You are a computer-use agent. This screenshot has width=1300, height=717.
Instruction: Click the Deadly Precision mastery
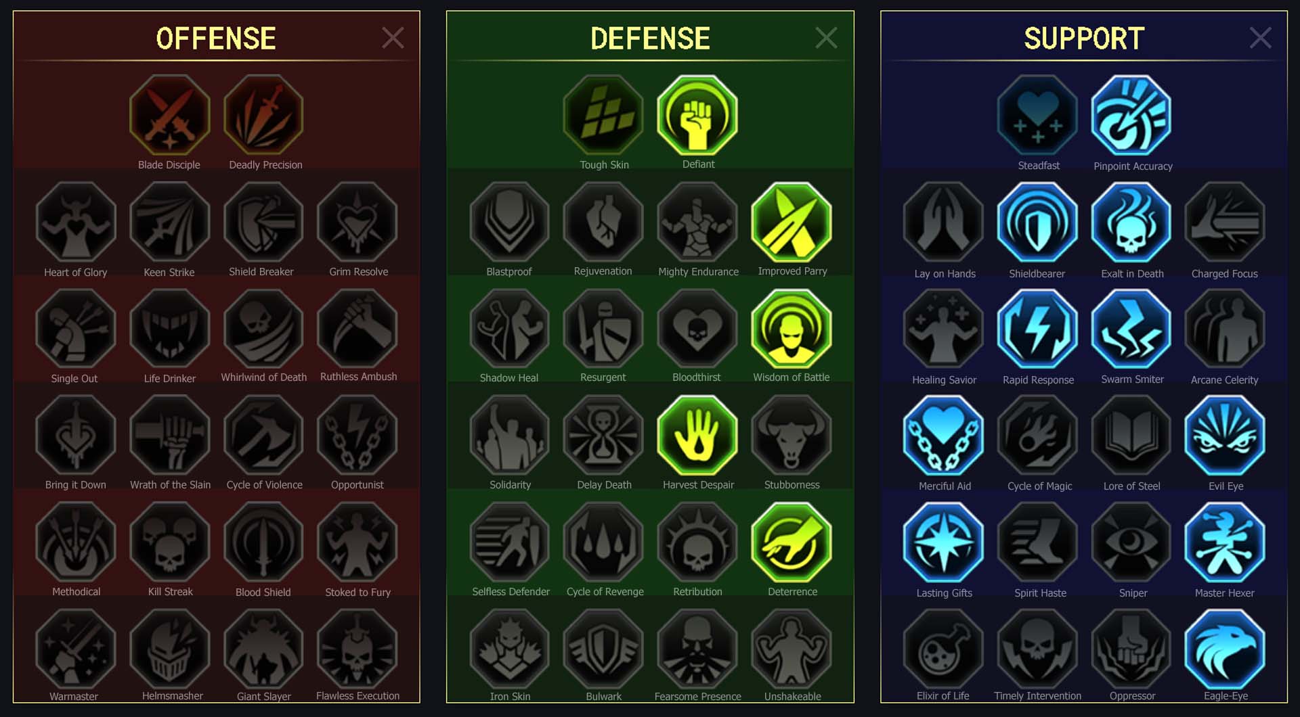[263, 115]
